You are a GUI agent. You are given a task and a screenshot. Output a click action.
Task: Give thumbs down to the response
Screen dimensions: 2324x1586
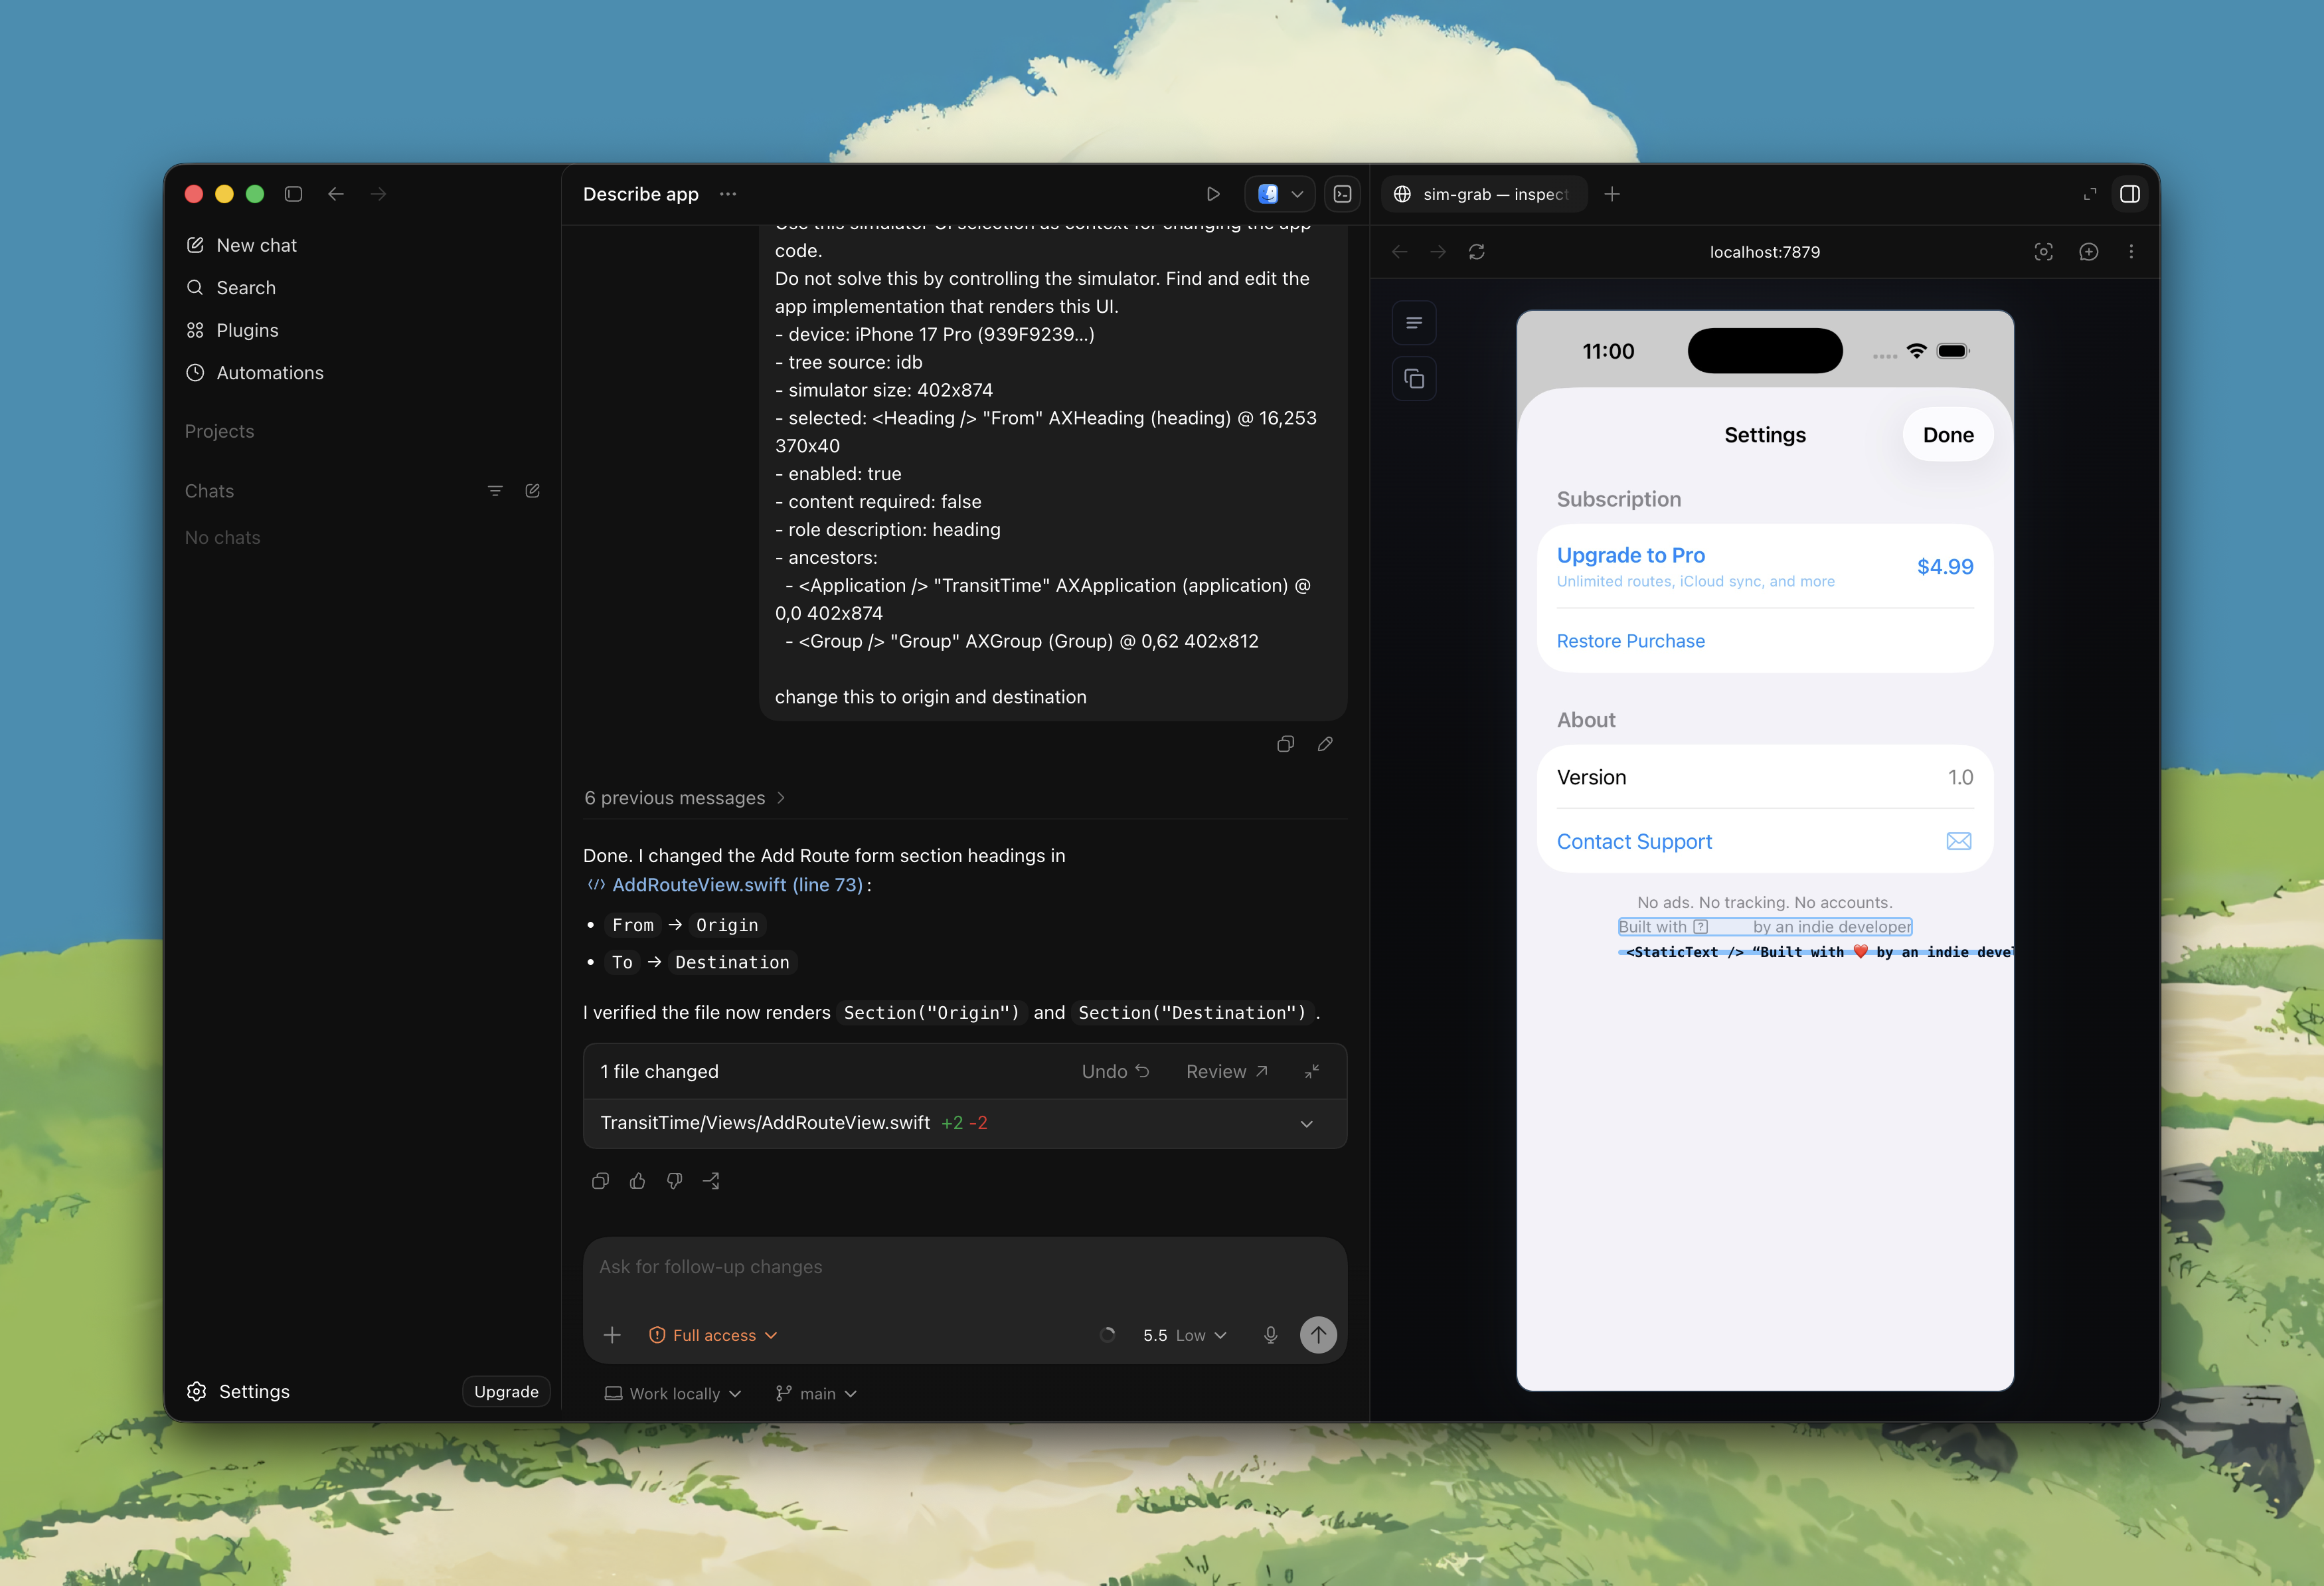click(x=675, y=1181)
